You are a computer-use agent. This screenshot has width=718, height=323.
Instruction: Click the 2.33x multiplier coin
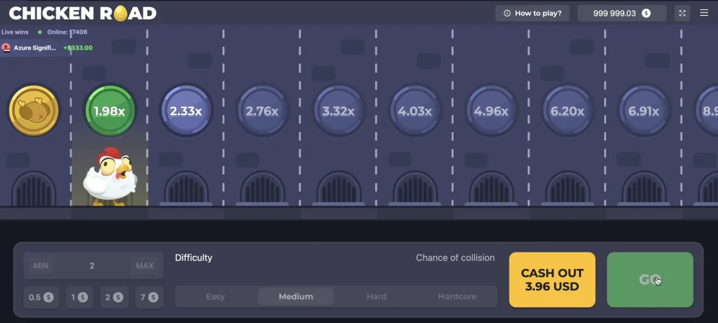[186, 111]
